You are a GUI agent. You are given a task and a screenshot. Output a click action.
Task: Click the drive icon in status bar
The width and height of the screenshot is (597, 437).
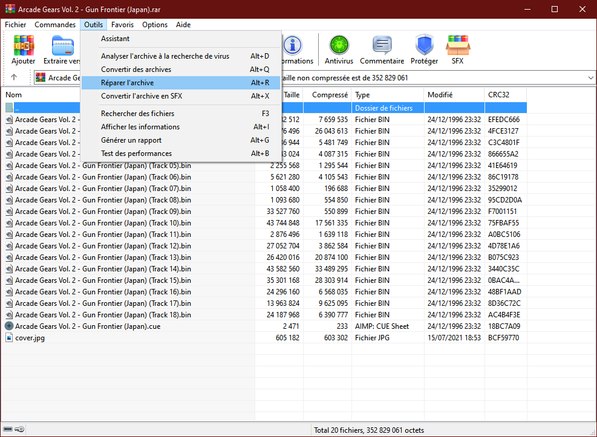pyautogui.click(x=8, y=429)
